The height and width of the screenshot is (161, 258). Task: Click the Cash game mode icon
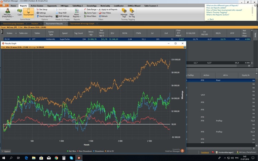click(20, 13)
